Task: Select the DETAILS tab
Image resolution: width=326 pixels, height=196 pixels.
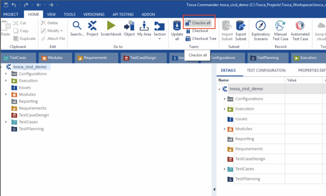Action: pyautogui.click(x=228, y=70)
